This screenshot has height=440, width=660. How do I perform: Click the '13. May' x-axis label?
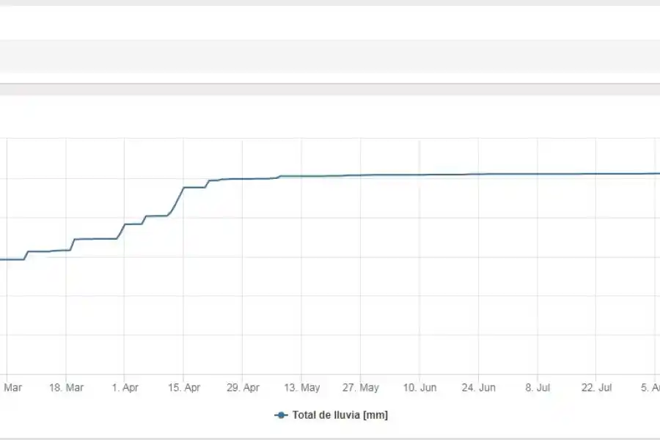[302, 388]
